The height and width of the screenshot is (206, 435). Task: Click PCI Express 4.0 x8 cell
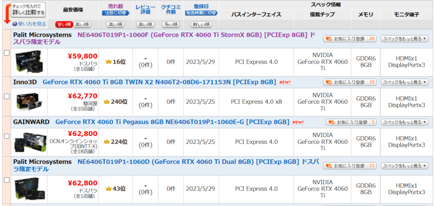[x=256, y=102]
